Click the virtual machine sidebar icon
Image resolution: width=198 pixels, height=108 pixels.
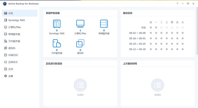point(6,48)
